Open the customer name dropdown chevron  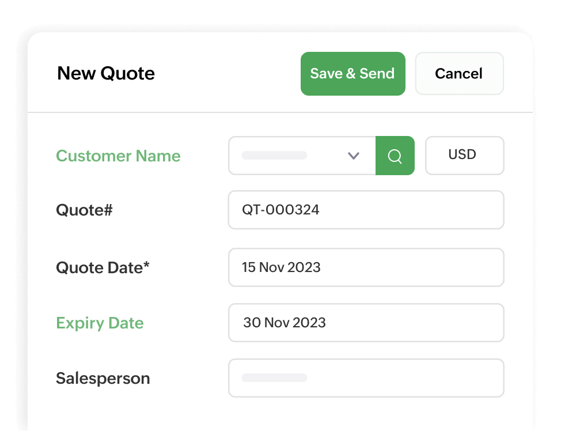coord(353,156)
